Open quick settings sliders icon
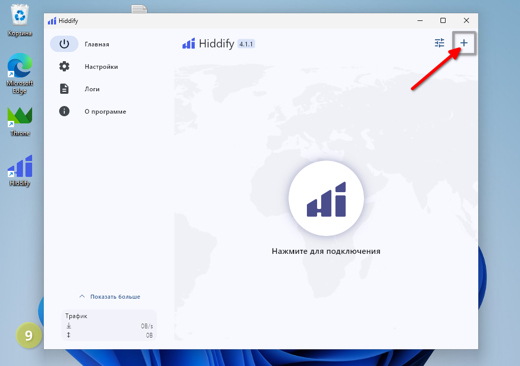This screenshot has height=366, width=520. (x=439, y=43)
